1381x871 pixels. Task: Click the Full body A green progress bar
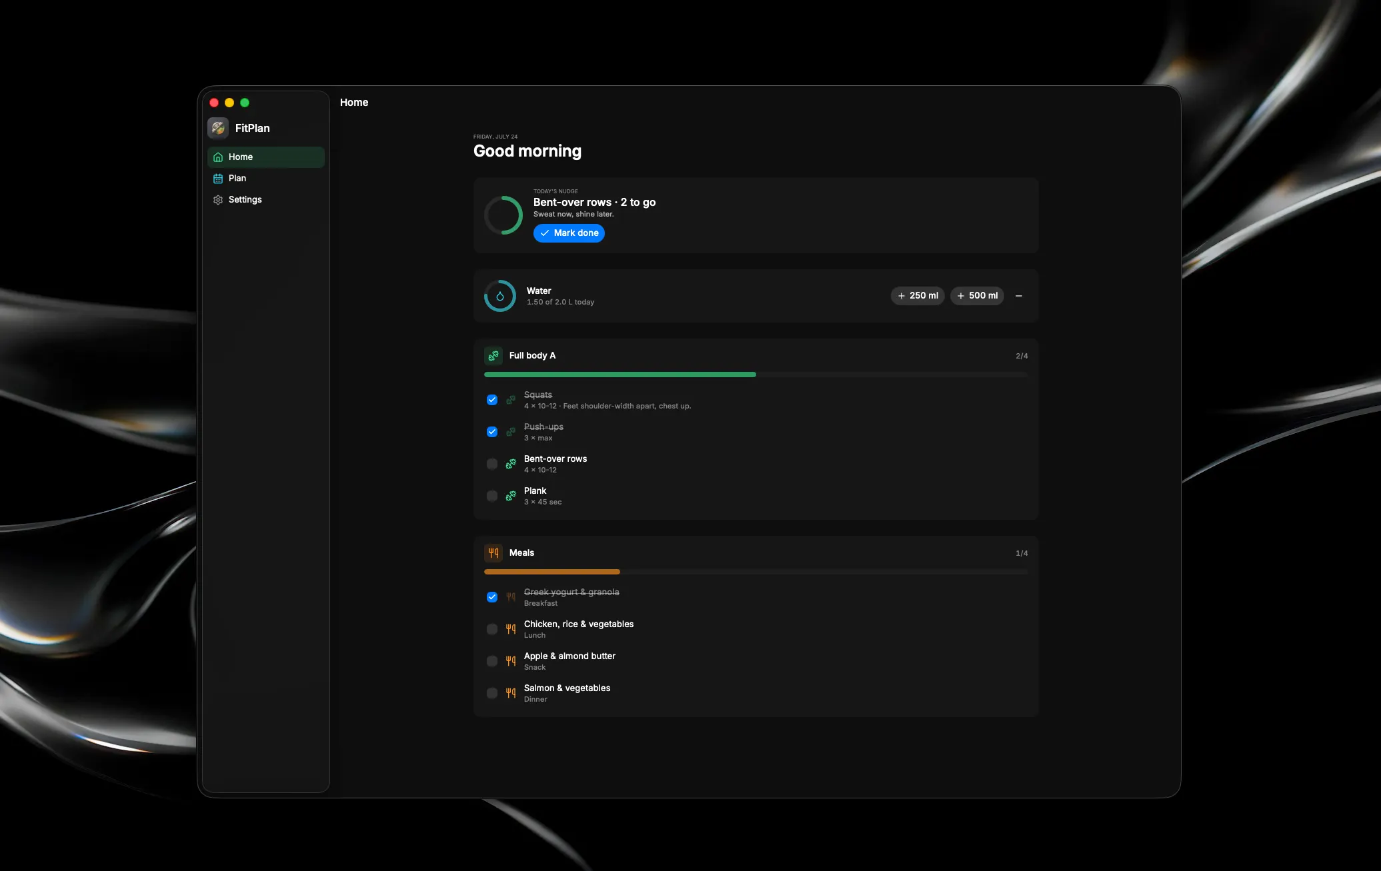point(756,375)
